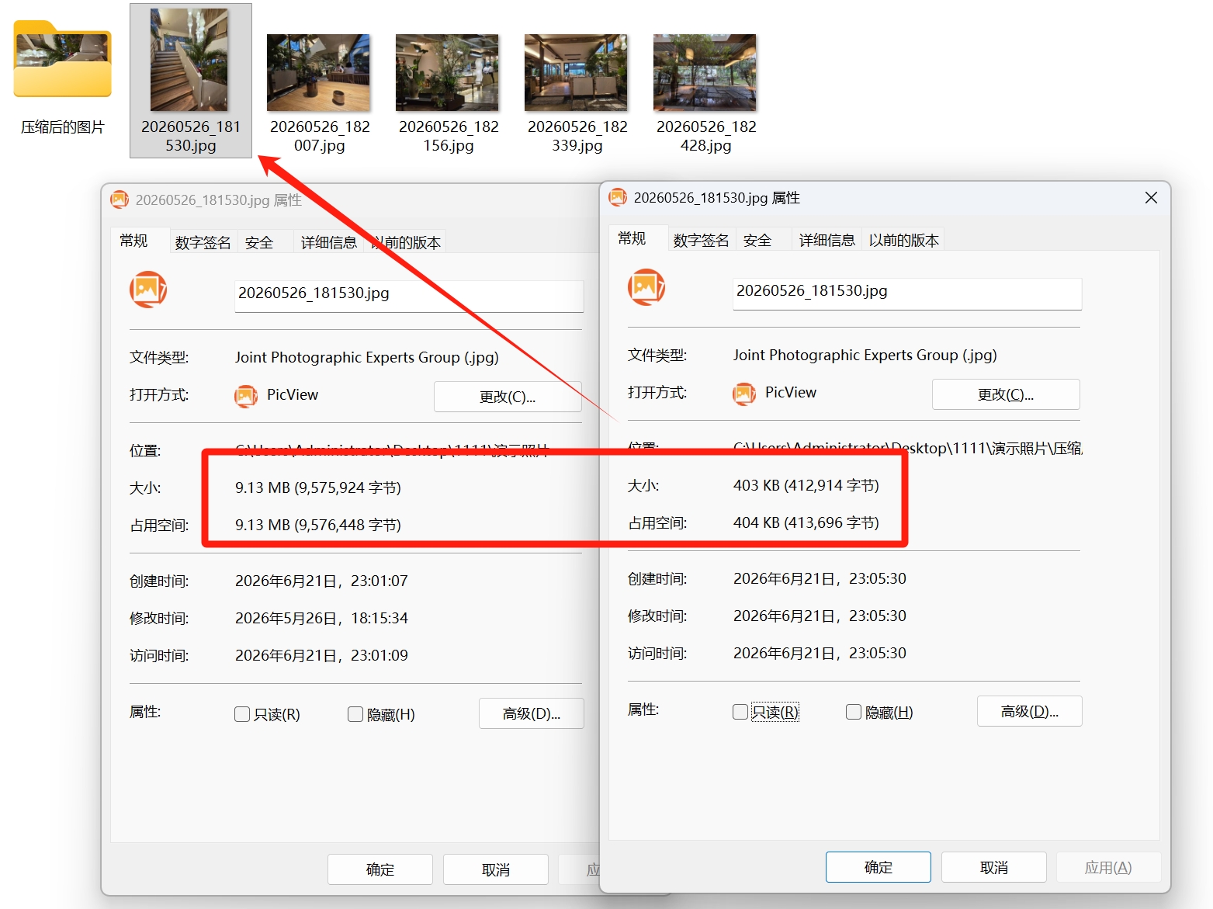Viewport: 1213px width, 909px height.
Task: Open 详细信息 tab in left window
Action: [329, 242]
